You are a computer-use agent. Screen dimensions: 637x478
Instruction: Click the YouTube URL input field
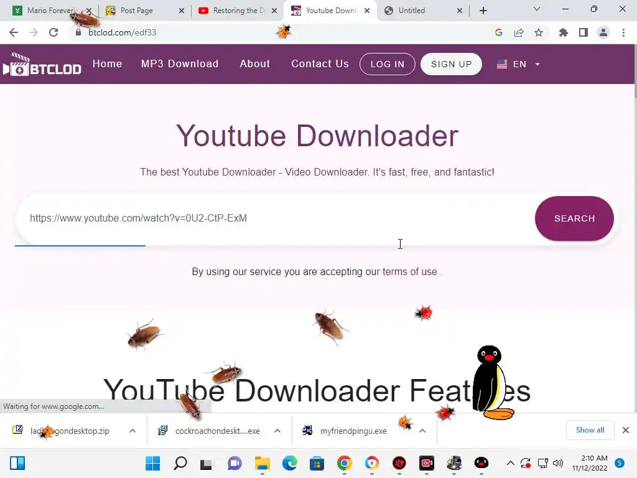click(274, 218)
